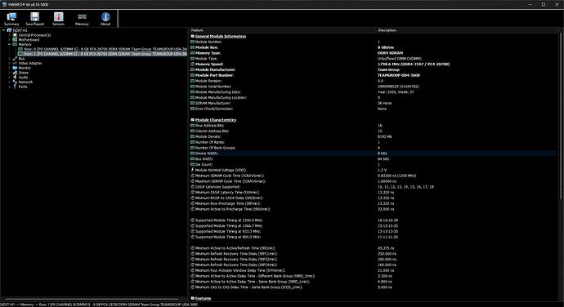The height and width of the screenshot is (307, 564).
Task: Open the Sensors thermometer icon
Action: point(58,19)
